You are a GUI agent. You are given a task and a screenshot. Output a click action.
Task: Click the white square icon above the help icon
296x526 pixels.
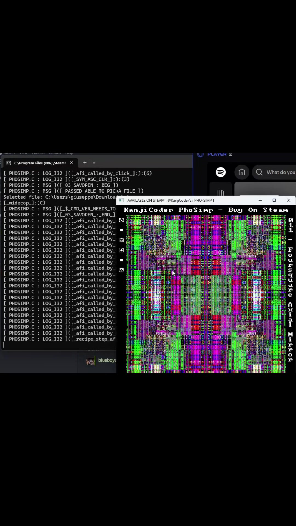pos(121,260)
